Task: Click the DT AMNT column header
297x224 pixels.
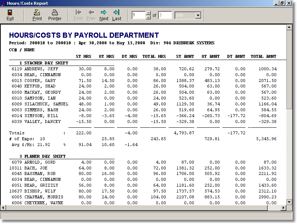Action: pyautogui.click(x=236, y=56)
